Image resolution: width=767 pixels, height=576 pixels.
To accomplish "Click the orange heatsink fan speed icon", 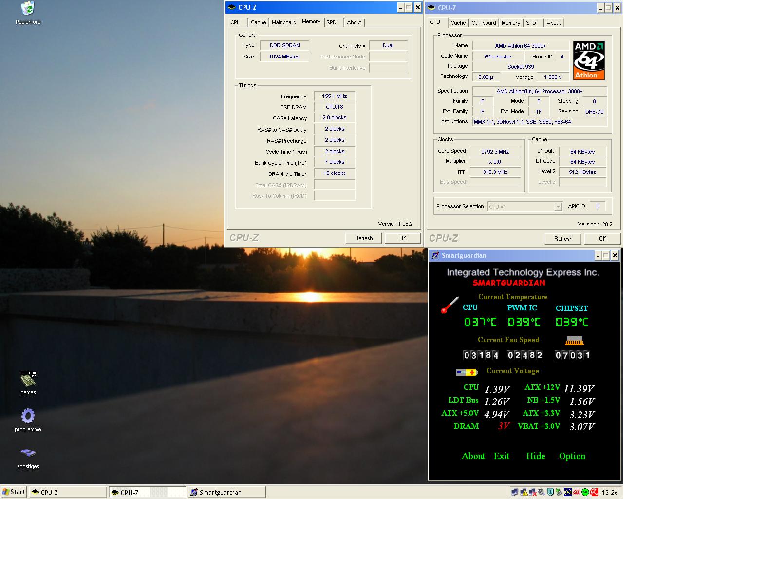I will coord(574,341).
